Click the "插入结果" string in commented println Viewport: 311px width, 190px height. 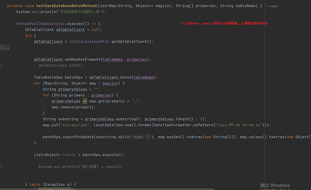point(89,167)
